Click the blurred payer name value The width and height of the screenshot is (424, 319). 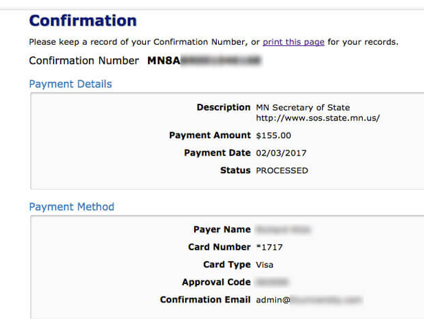click(x=282, y=230)
